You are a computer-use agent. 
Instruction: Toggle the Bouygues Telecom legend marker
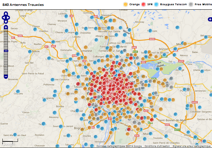[156, 4]
